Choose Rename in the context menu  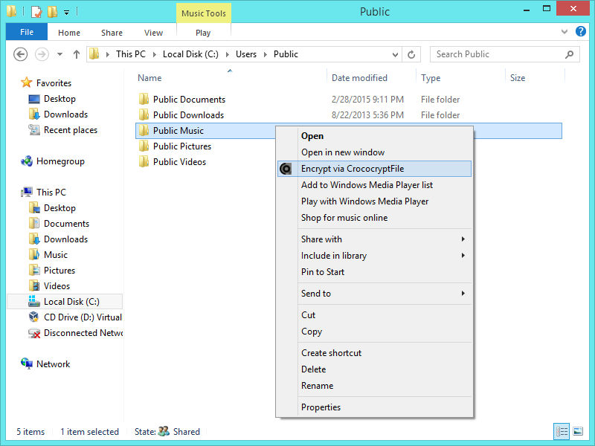[x=375, y=386]
